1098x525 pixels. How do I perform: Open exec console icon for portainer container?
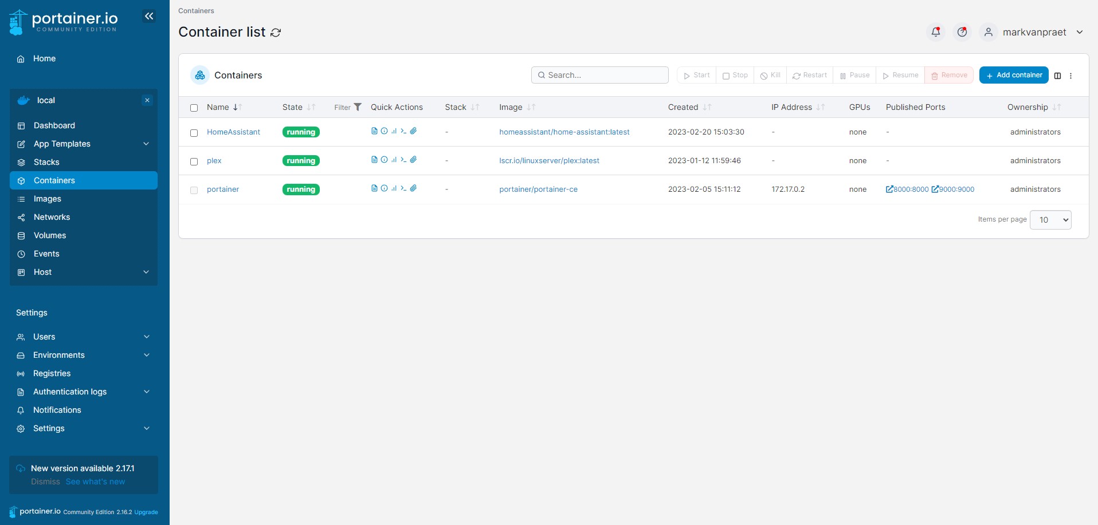tap(403, 188)
